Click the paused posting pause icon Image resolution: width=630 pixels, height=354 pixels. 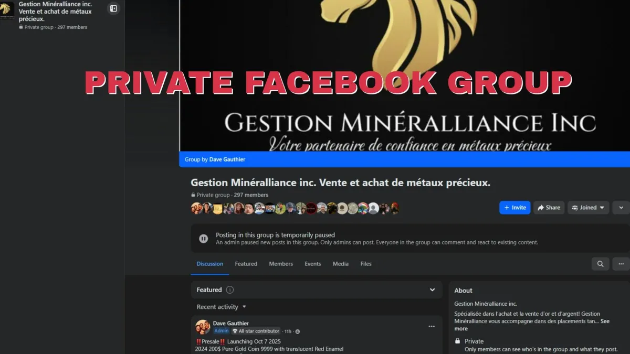click(x=204, y=239)
